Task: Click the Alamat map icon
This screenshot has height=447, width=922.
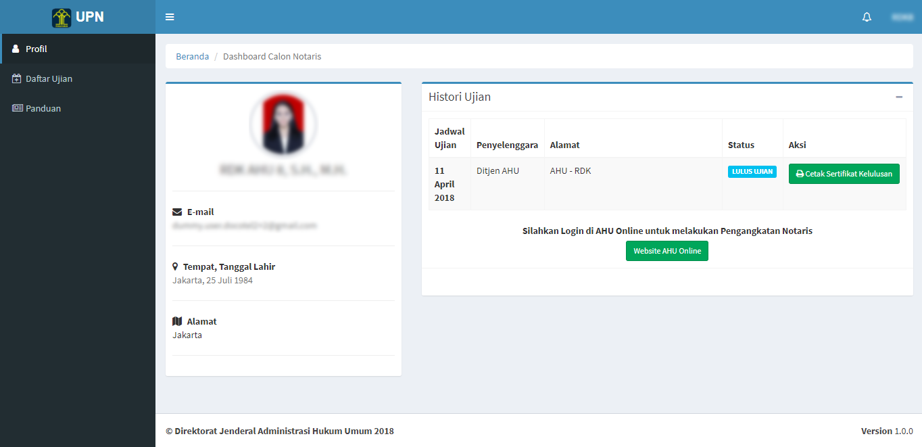Action: tap(177, 321)
